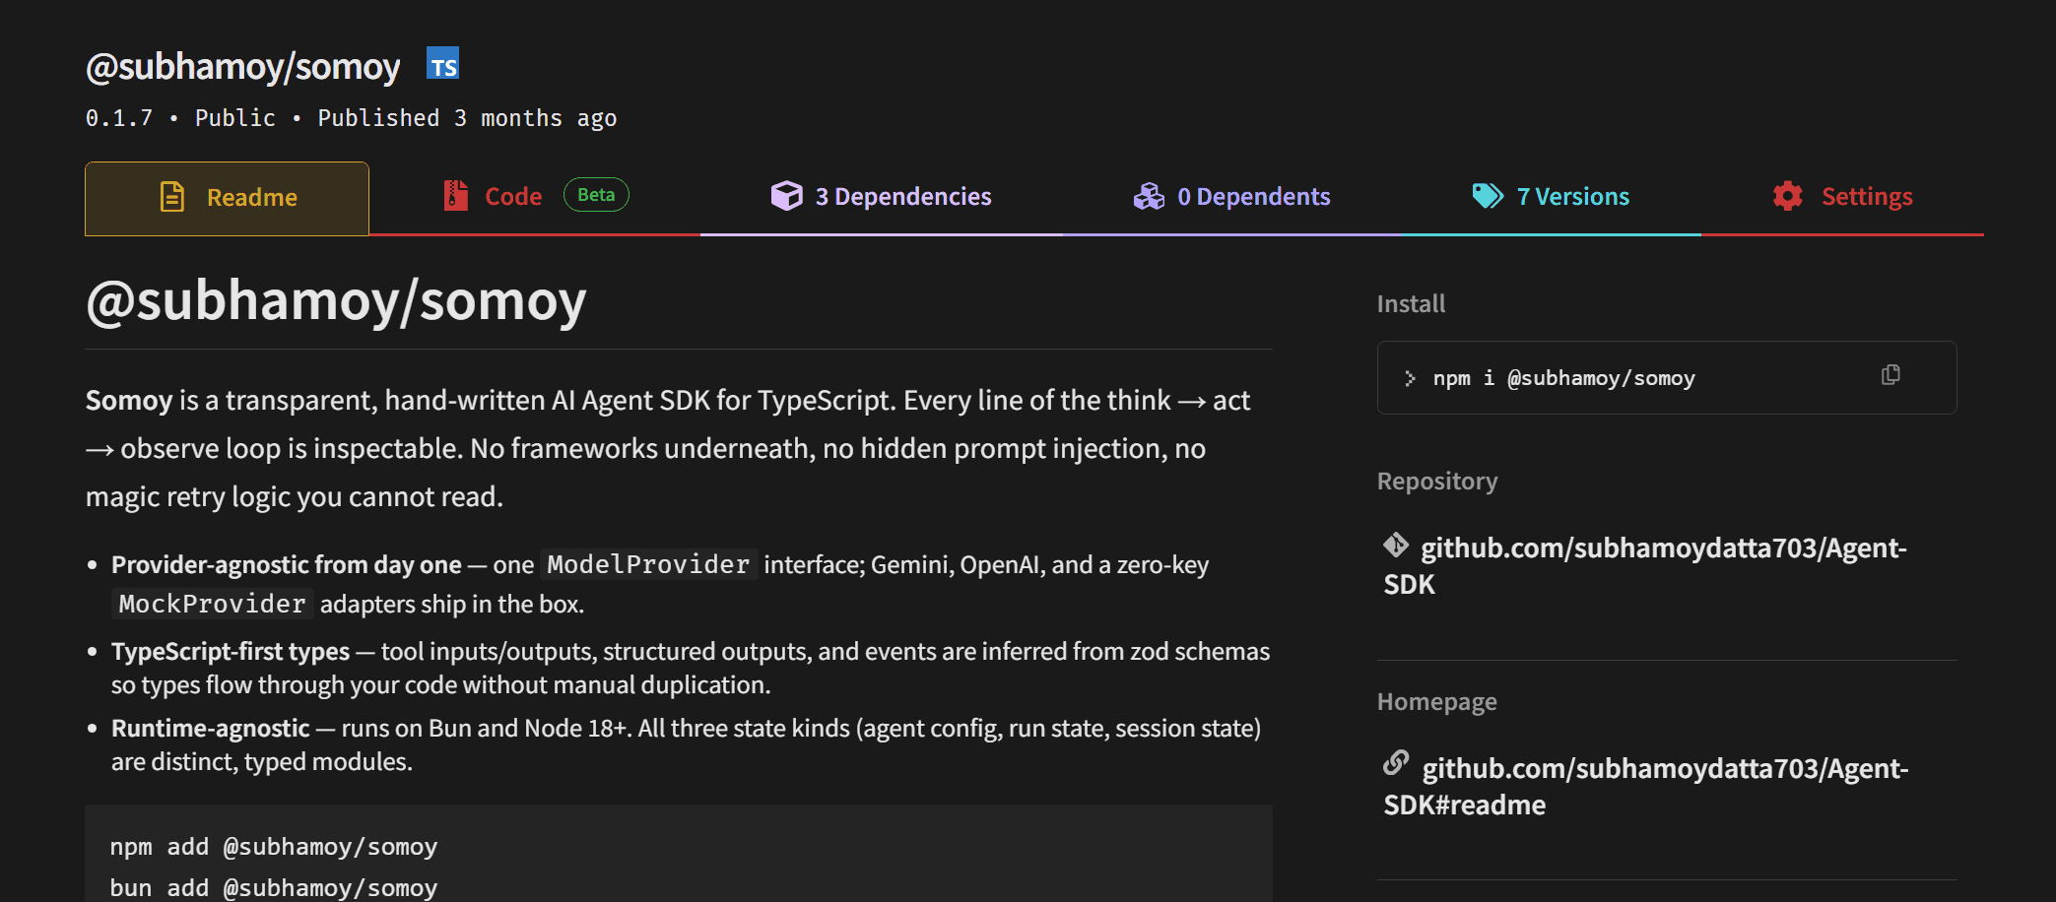Click the Runtime-agnostic bullet
Screen dimensions: 2056x902
686,744
